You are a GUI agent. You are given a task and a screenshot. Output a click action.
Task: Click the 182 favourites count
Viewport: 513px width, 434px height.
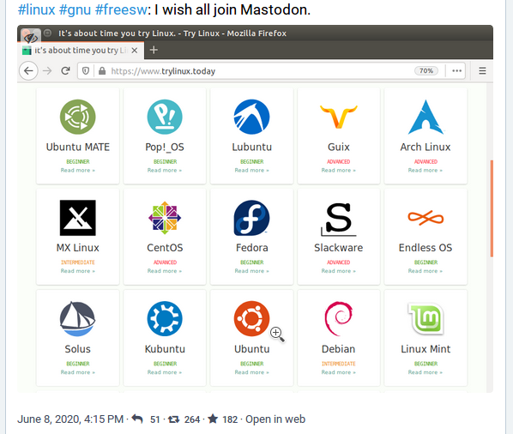230,419
